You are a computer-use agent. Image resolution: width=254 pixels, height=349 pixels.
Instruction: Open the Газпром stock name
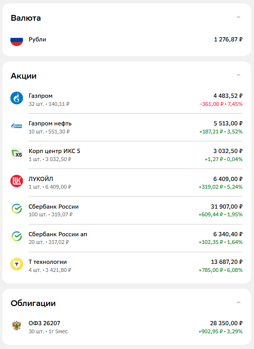[41, 96]
